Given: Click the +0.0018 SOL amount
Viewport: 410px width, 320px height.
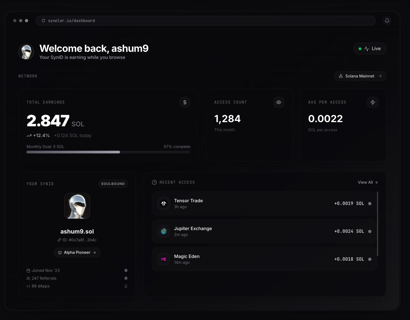Looking at the screenshot, I should (349, 259).
